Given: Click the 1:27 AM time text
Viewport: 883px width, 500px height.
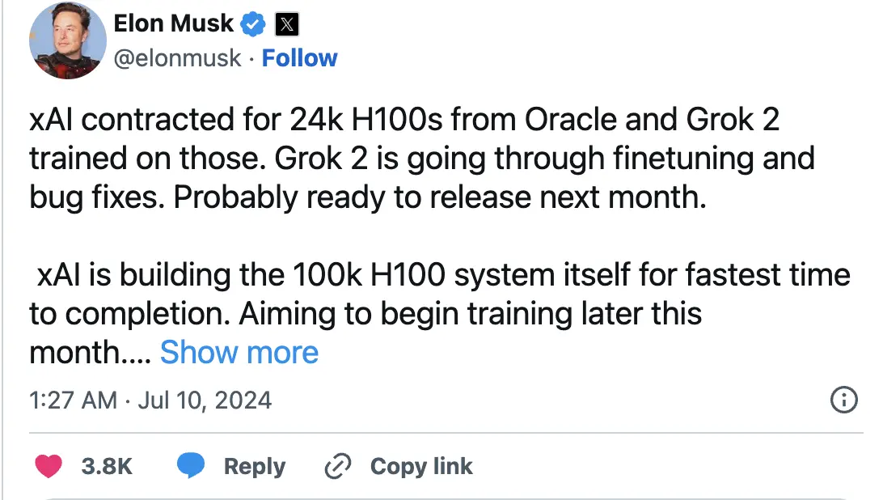Looking at the screenshot, I should (74, 400).
